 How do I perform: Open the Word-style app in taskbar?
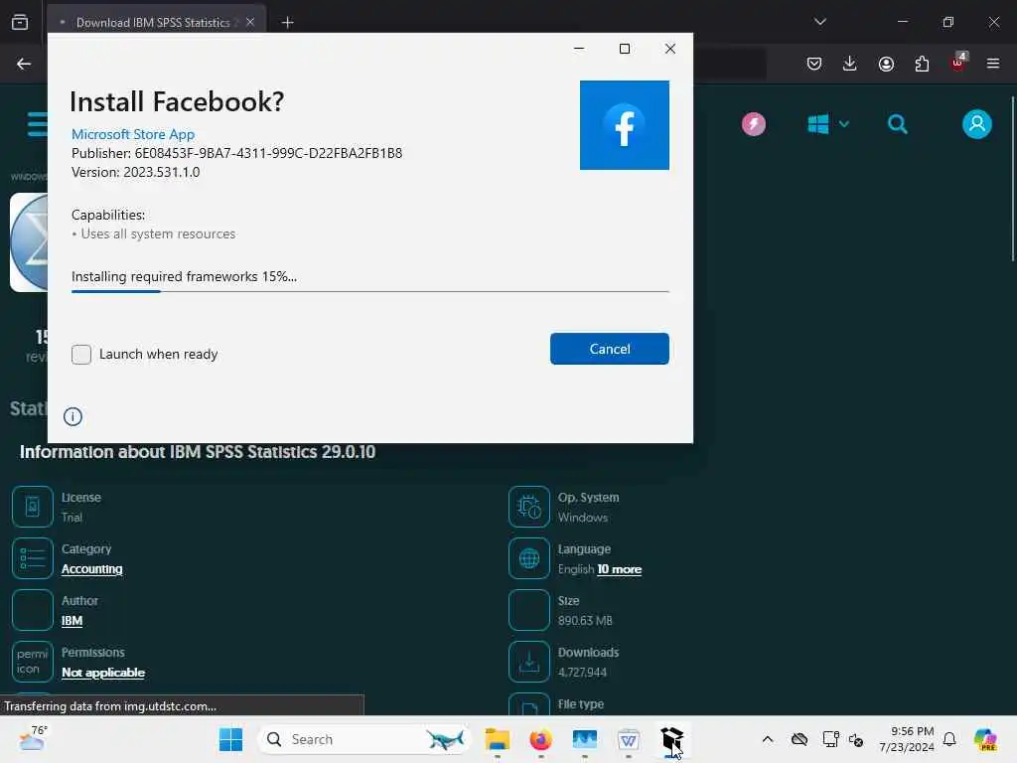click(x=629, y=739)
